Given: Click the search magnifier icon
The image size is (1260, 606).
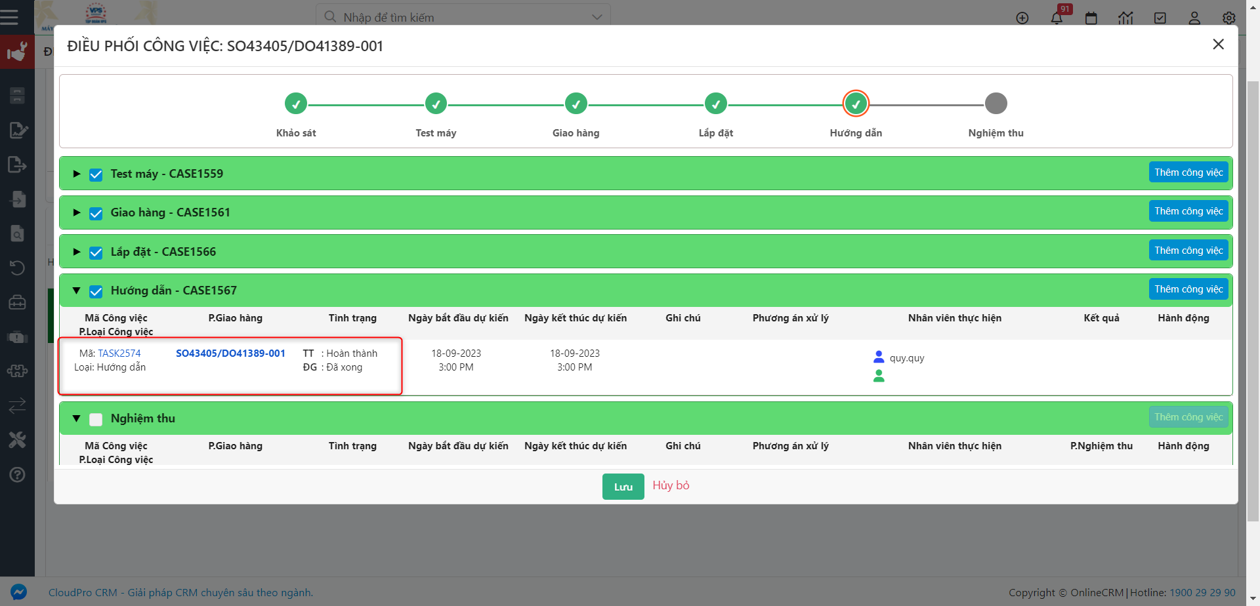Looking at the screenshot, I should pyautogui.click(x=330, y=16).
